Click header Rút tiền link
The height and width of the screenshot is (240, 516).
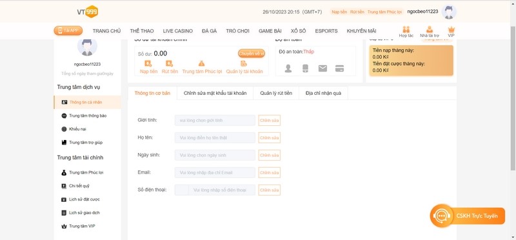357,12
